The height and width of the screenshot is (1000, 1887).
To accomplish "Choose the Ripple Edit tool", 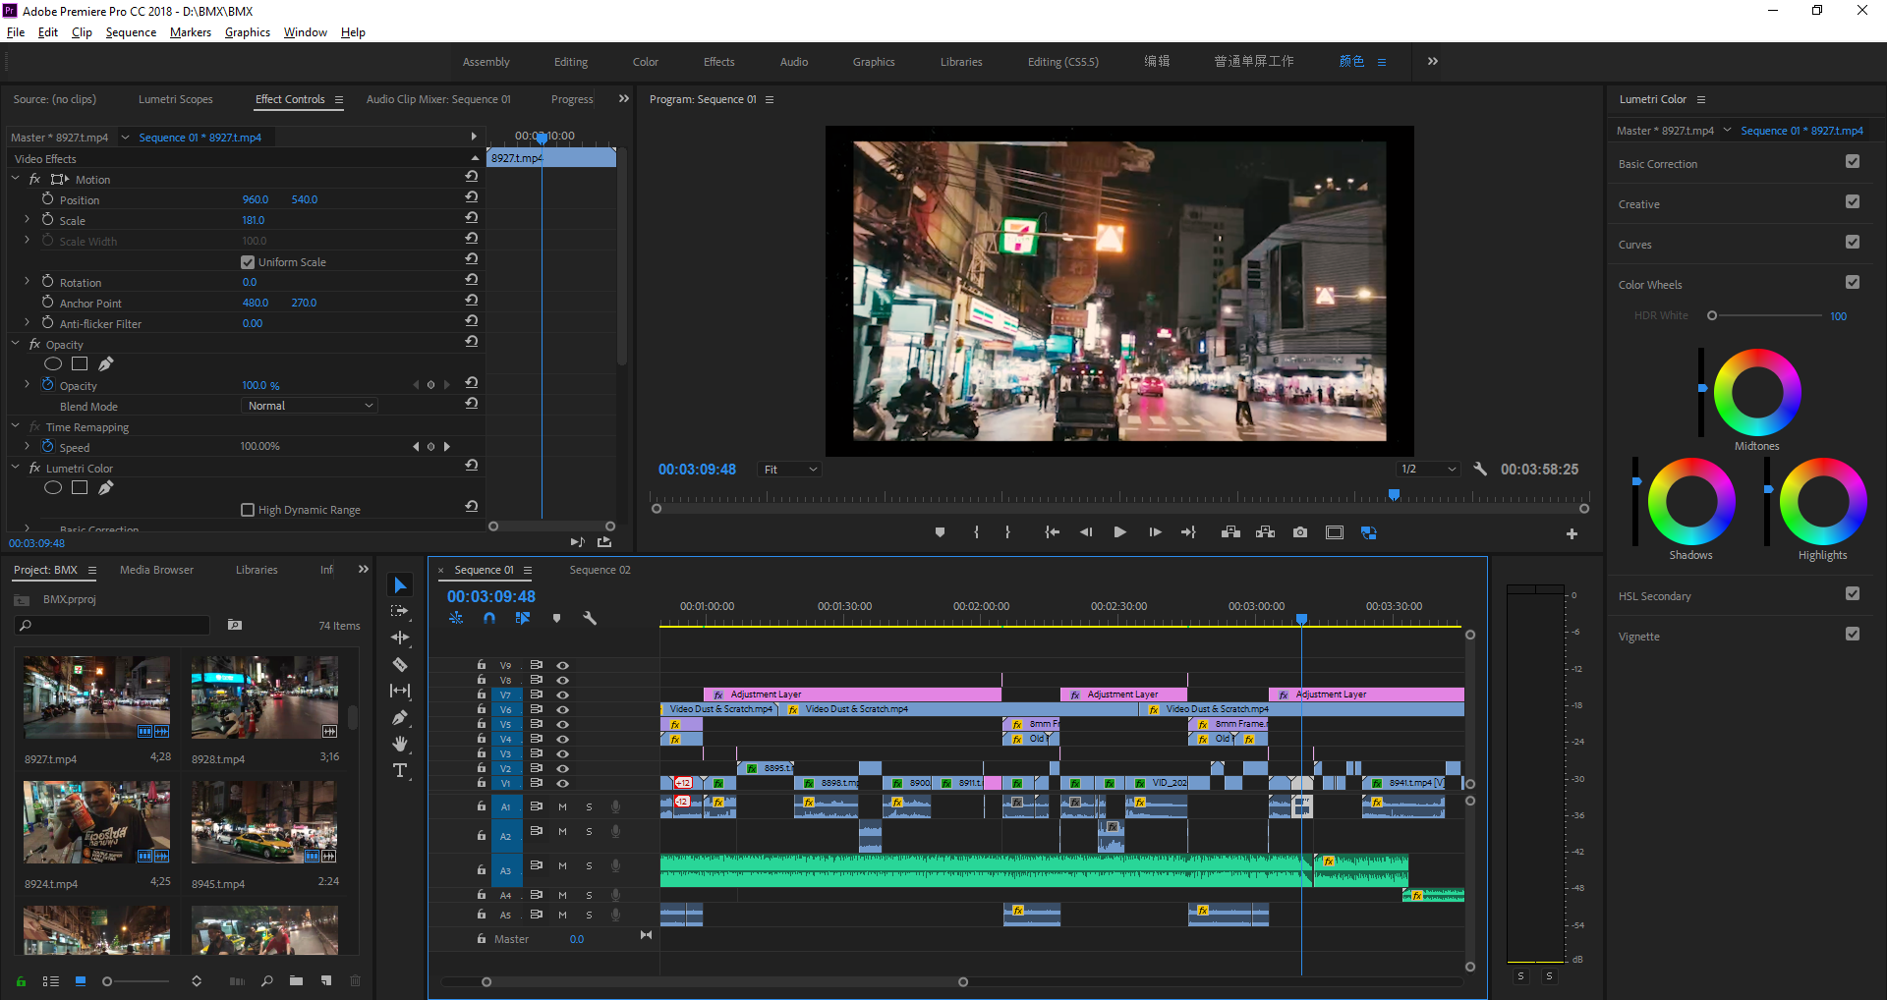I will pos(400,638).
